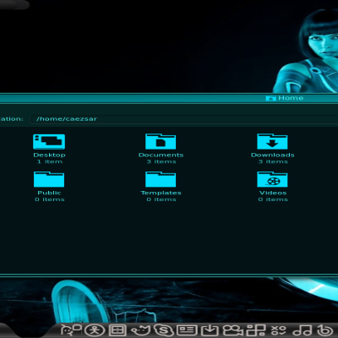The image size is (338, 338).
Task: Open the squares grid dock icon
Action: (256, 330)
